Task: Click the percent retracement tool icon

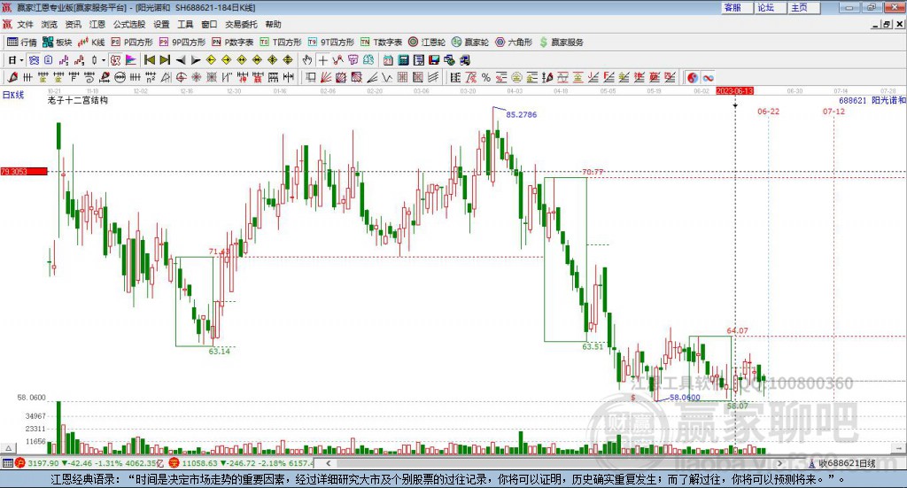Action: 486,77
